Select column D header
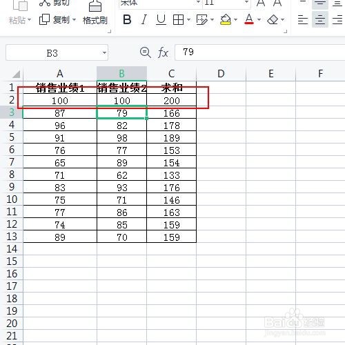Image resolution: width=345 pixels, height=345 pixels. (x=221, y=74)
